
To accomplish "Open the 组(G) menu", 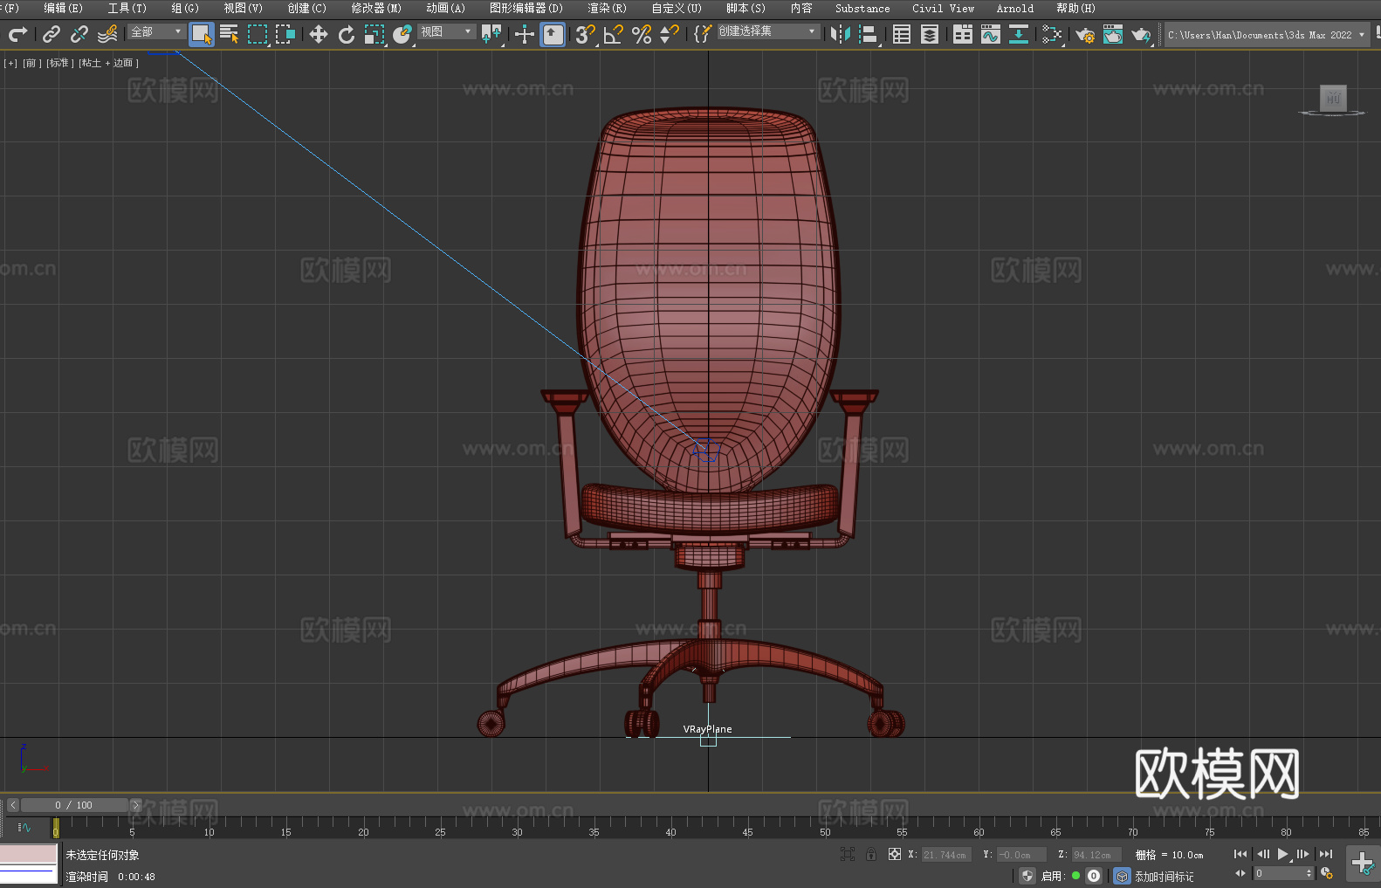I will [x=185, y=8].
